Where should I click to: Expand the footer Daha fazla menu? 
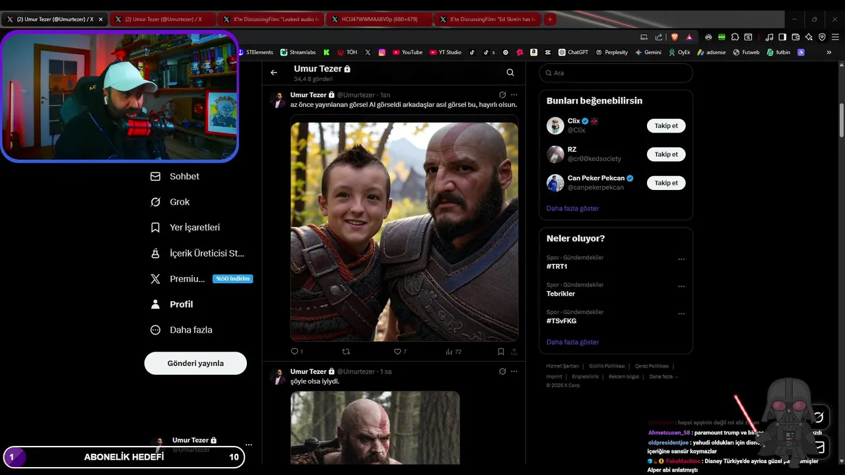(663, 377)
